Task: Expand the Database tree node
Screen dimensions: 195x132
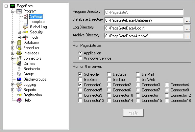Action: pyautogui.click(x=12, y=43)
